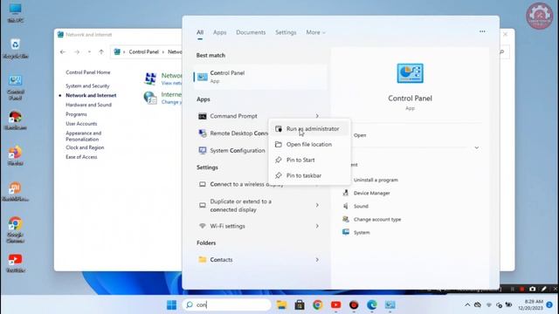Open YouTube app from the taskbar

(335, 305)
